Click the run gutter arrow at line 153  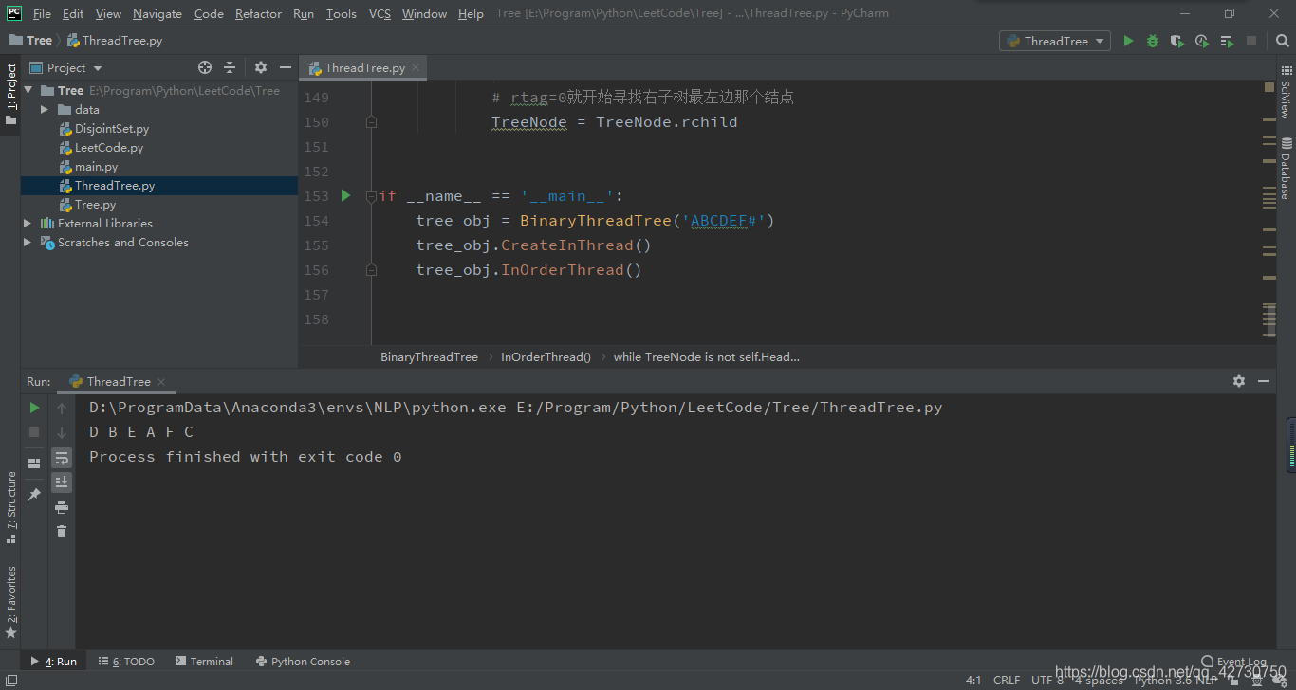coord(345,195)
